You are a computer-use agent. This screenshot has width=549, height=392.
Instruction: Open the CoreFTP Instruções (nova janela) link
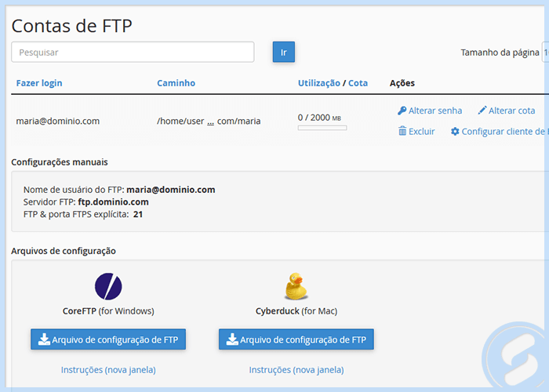click(x=108, y=370)
